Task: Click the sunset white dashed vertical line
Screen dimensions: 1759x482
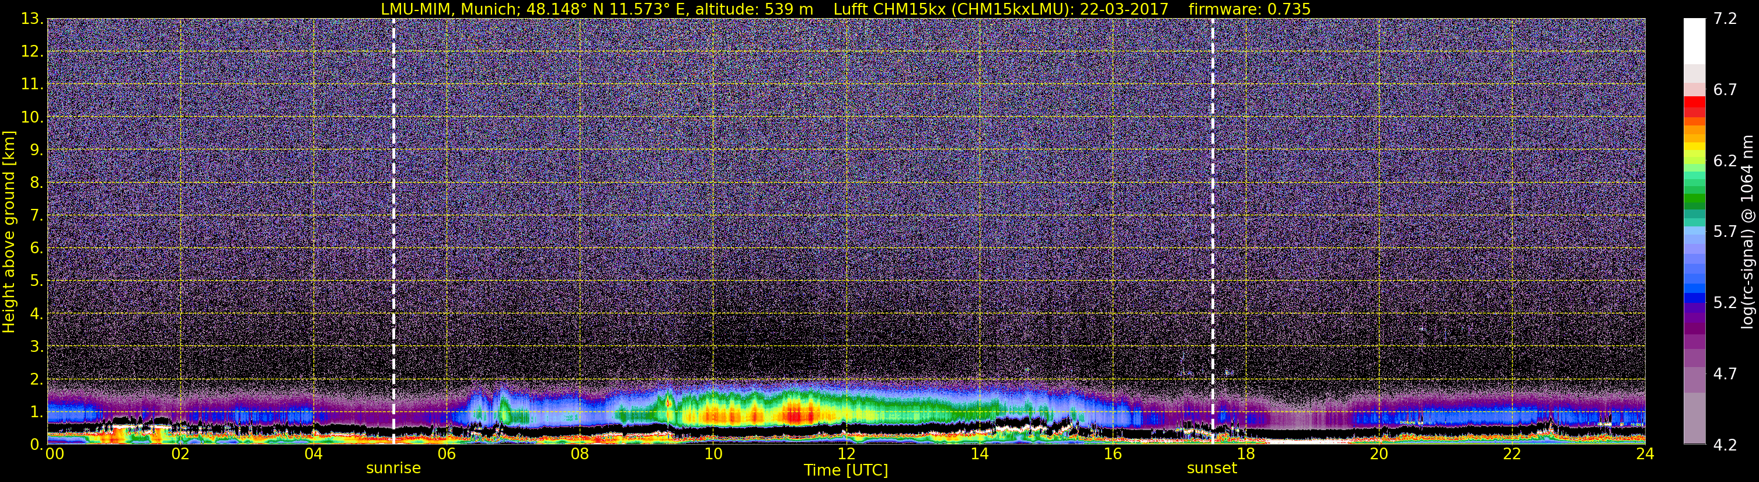Action: pos(1213,230)
